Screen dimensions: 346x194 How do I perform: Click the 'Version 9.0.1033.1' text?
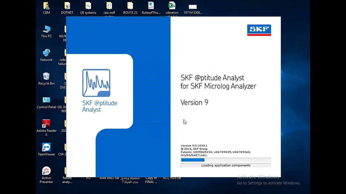click(x=194, y=145)
